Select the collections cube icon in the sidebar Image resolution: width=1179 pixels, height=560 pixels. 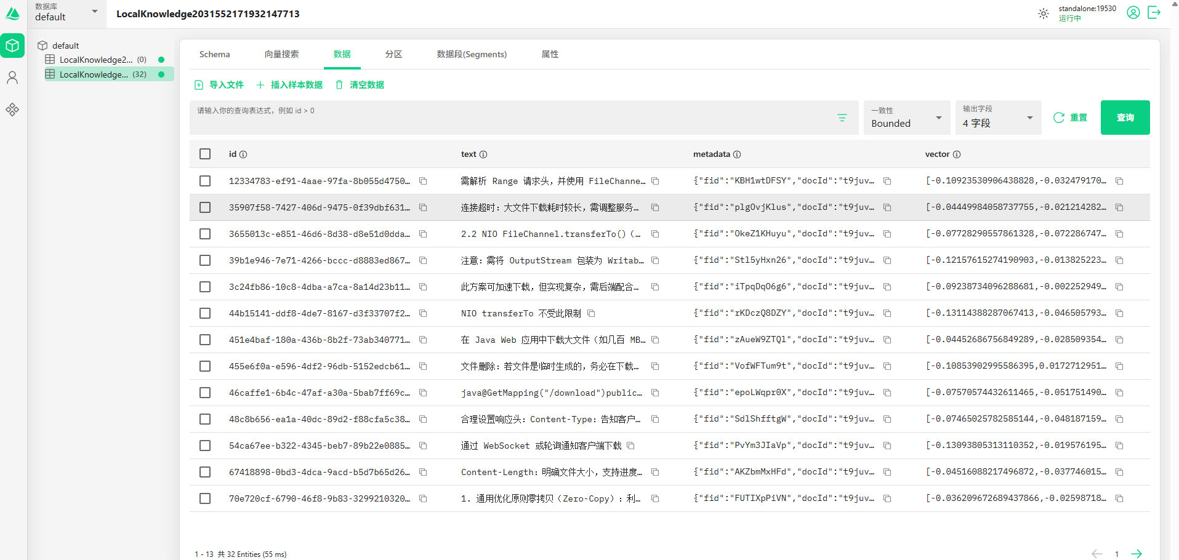point(12,46)
